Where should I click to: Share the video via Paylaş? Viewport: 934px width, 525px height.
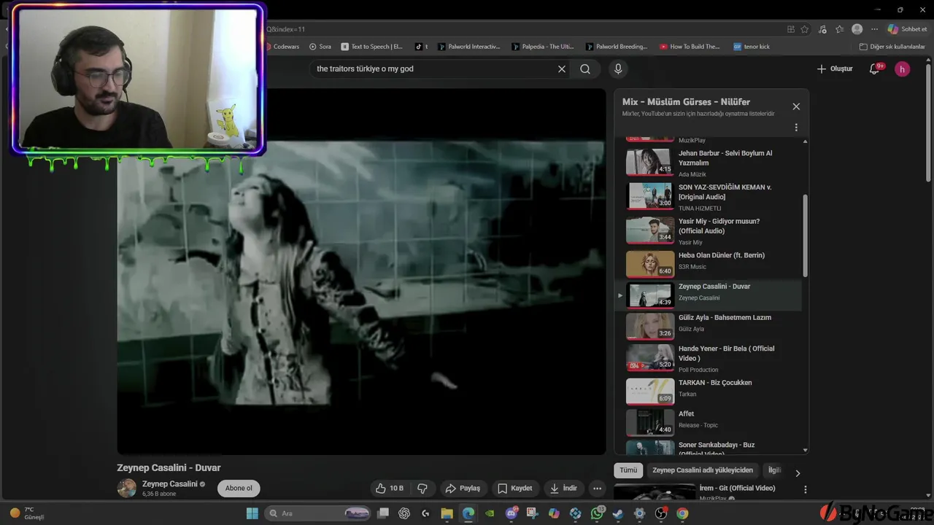pyautogui.click(x=463, y=489)
